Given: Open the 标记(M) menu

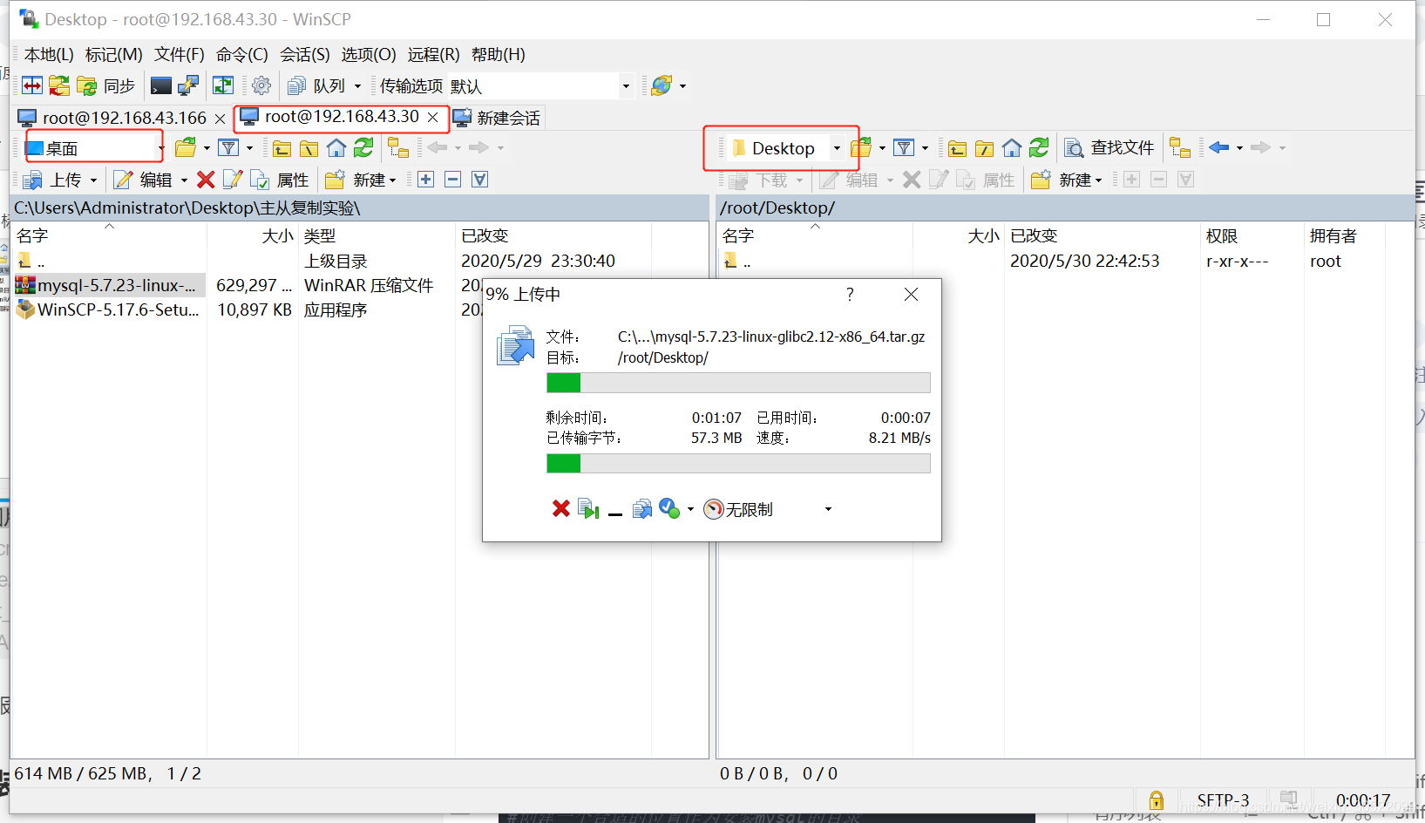Looking at the screenshot, I should click(114, 55).
